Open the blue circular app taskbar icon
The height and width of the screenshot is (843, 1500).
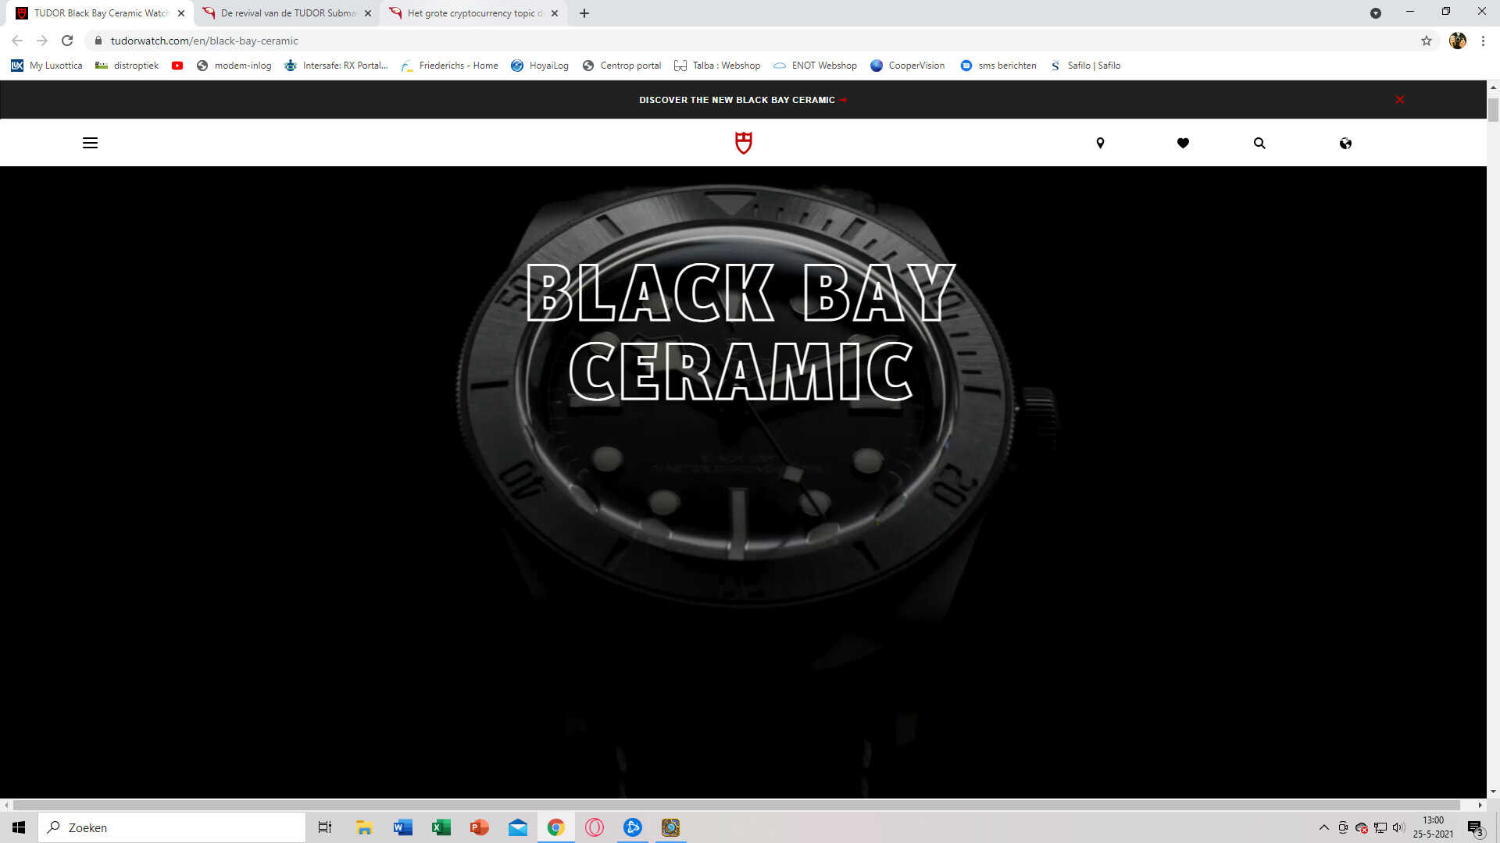633,827
